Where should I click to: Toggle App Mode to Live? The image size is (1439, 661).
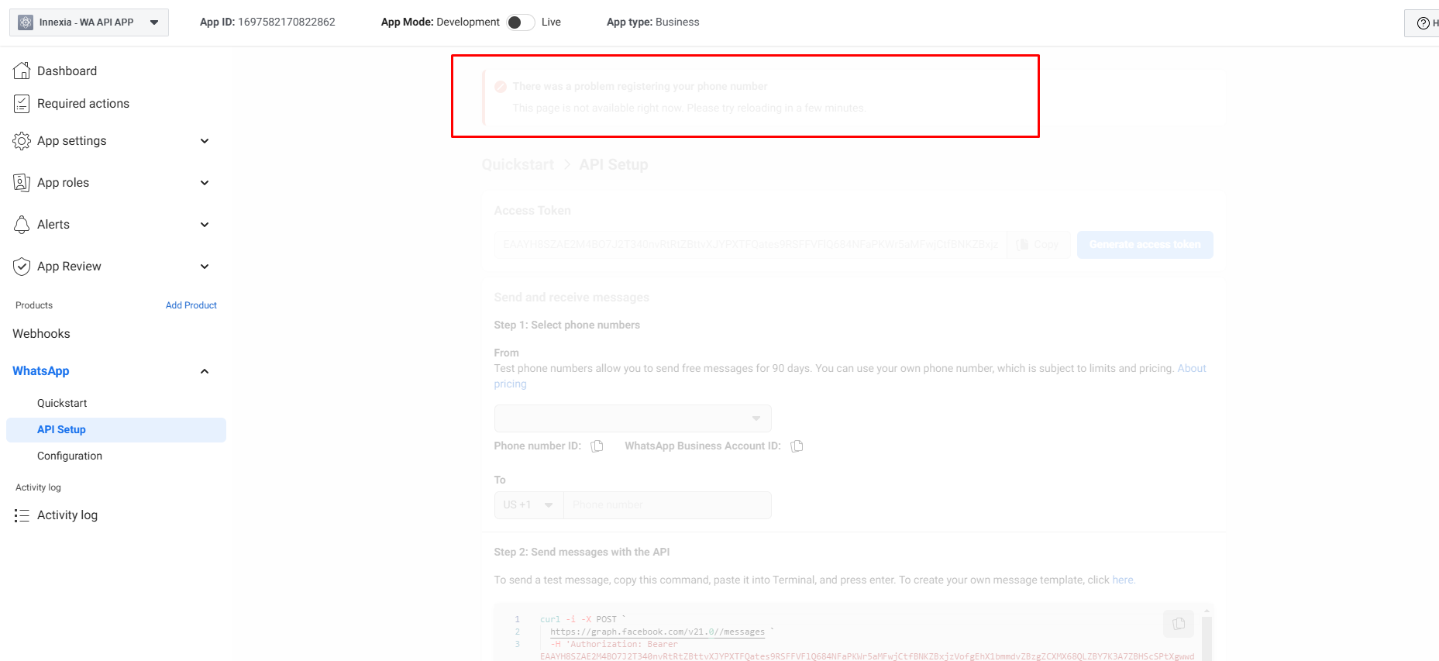(520, 22)
